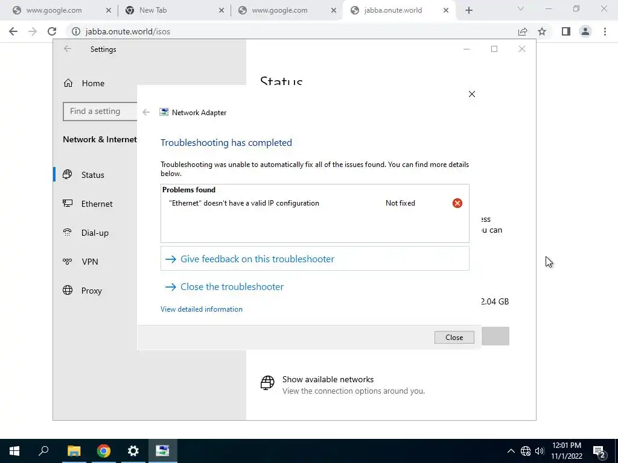Open taskbar search magnifier
618x463 pixels.
click(43, 451)
